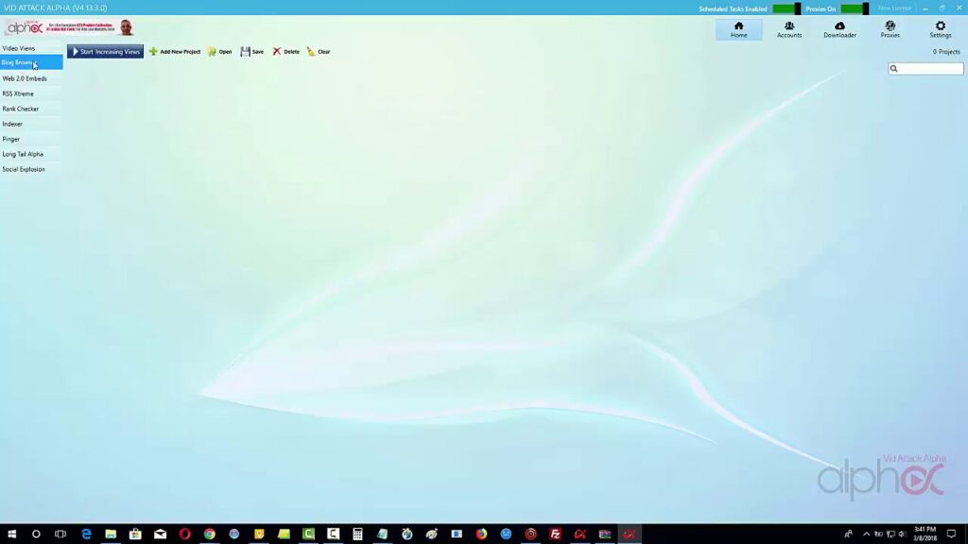Click the Delete project button
Image resolution: width=968 pixels, height=544 pixels.
coord(285,52)
